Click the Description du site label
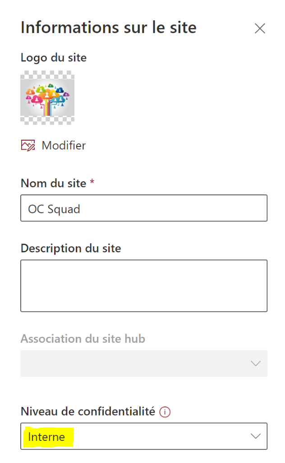This screenshot has height=463, width=285. (x=71, y=248)
